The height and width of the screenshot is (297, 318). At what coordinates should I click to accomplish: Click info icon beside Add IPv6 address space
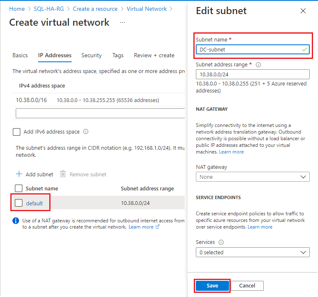pos(86,131)
